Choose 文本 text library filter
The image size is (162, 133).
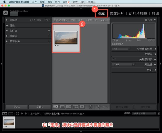click(x=73, y=20)
